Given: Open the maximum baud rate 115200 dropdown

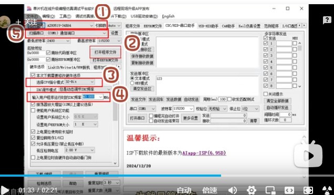Looking at the screenshot, I should click(109, 40).
